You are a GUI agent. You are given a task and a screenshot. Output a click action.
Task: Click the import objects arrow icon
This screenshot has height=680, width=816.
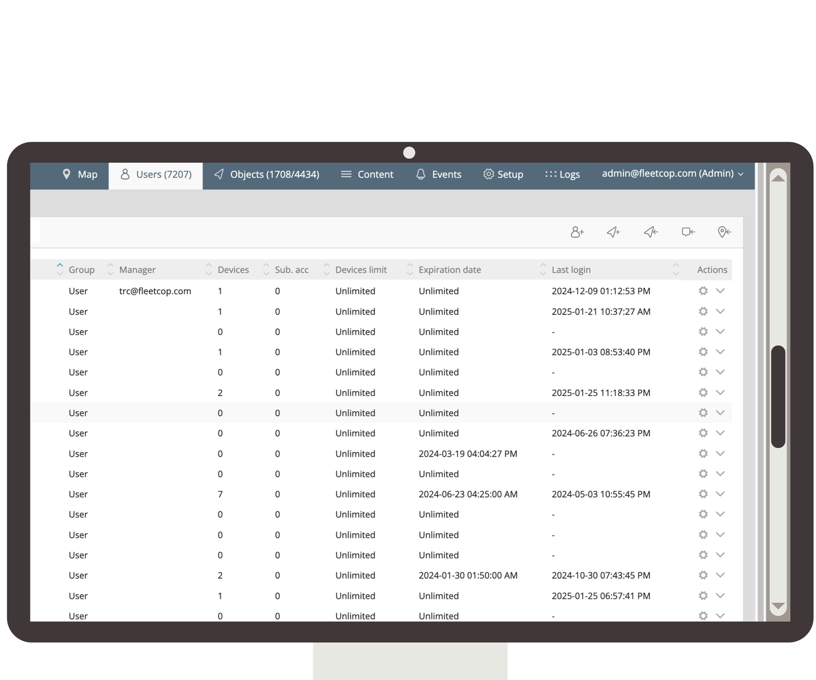(x=651, y=232)
